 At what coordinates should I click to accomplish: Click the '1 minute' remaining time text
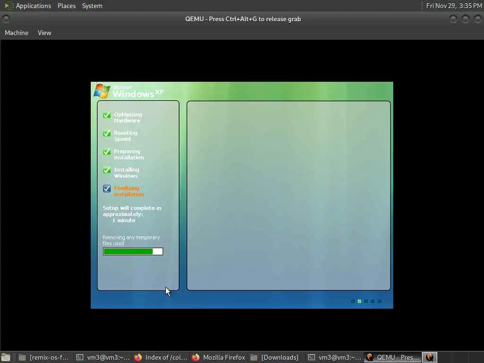pos(124,220)
